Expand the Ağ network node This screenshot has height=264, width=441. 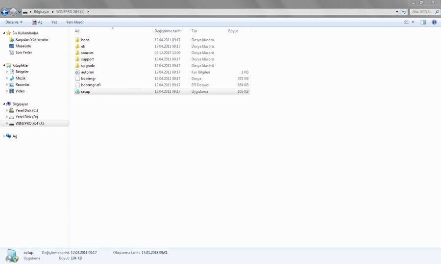(4, 136)
